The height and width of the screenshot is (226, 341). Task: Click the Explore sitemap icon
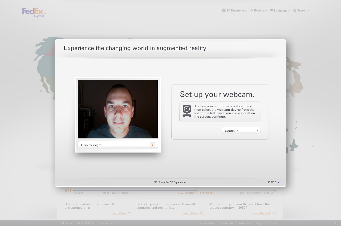pyautogui.click(x=251, y=11)
